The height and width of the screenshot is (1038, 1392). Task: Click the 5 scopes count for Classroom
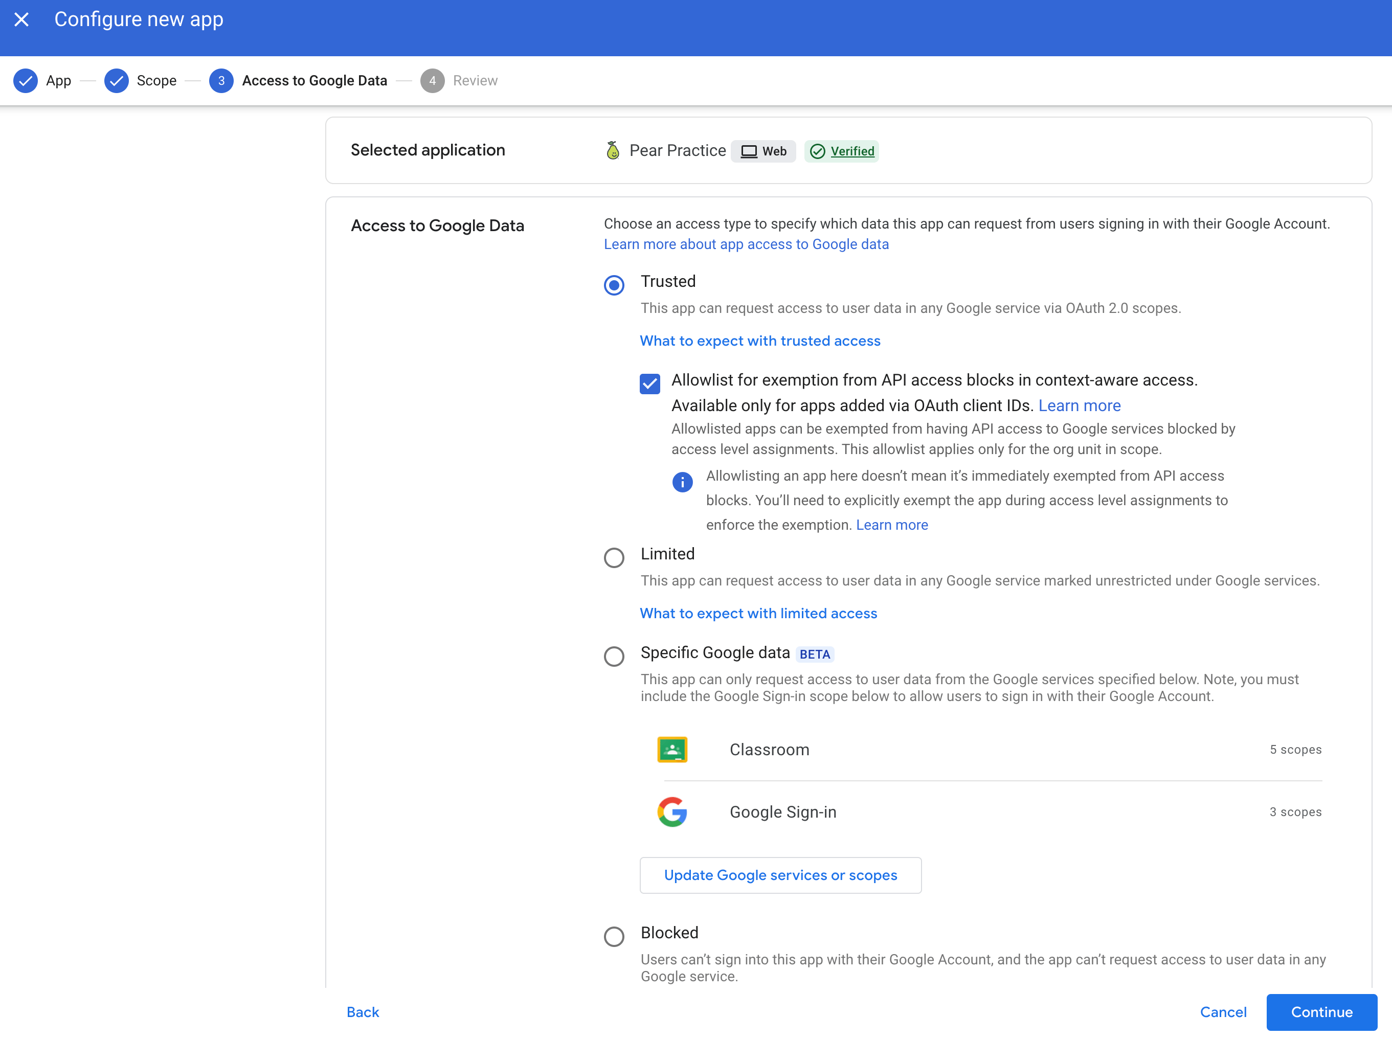(1295, 750)
